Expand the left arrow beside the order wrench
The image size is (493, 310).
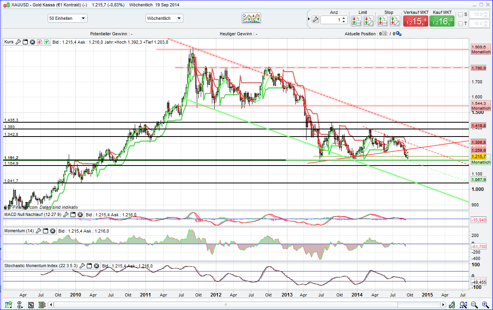pos(309,19)
